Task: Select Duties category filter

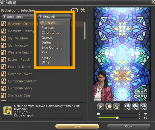Action: pyautogui.click(x=46, y=42)
